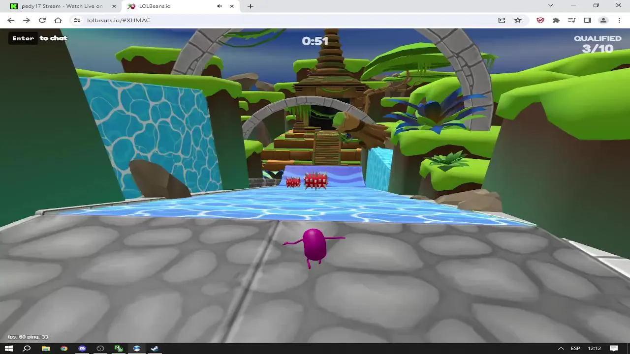
Task: Mute audio indicator on LOLBeans tab
Action: tap(219, 6)
